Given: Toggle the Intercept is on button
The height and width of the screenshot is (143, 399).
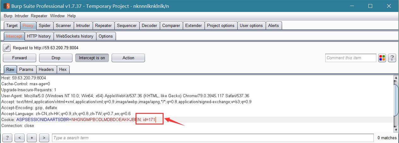Looking at the screenshot, I should pyautogui.click(x=92, y=58).
